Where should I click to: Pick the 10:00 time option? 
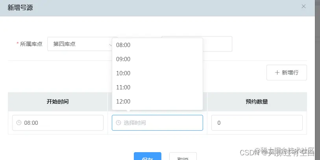pos(123,73)
